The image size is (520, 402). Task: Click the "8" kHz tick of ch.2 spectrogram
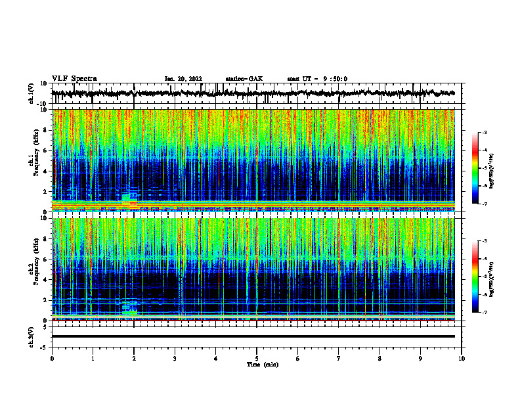[x=45, y=239]
